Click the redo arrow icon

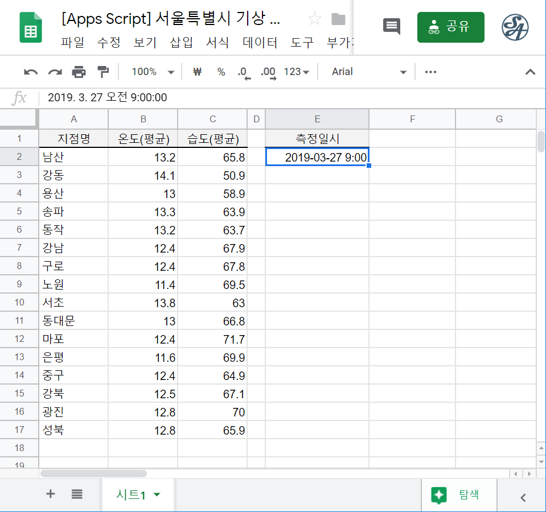tap(55, 72)
